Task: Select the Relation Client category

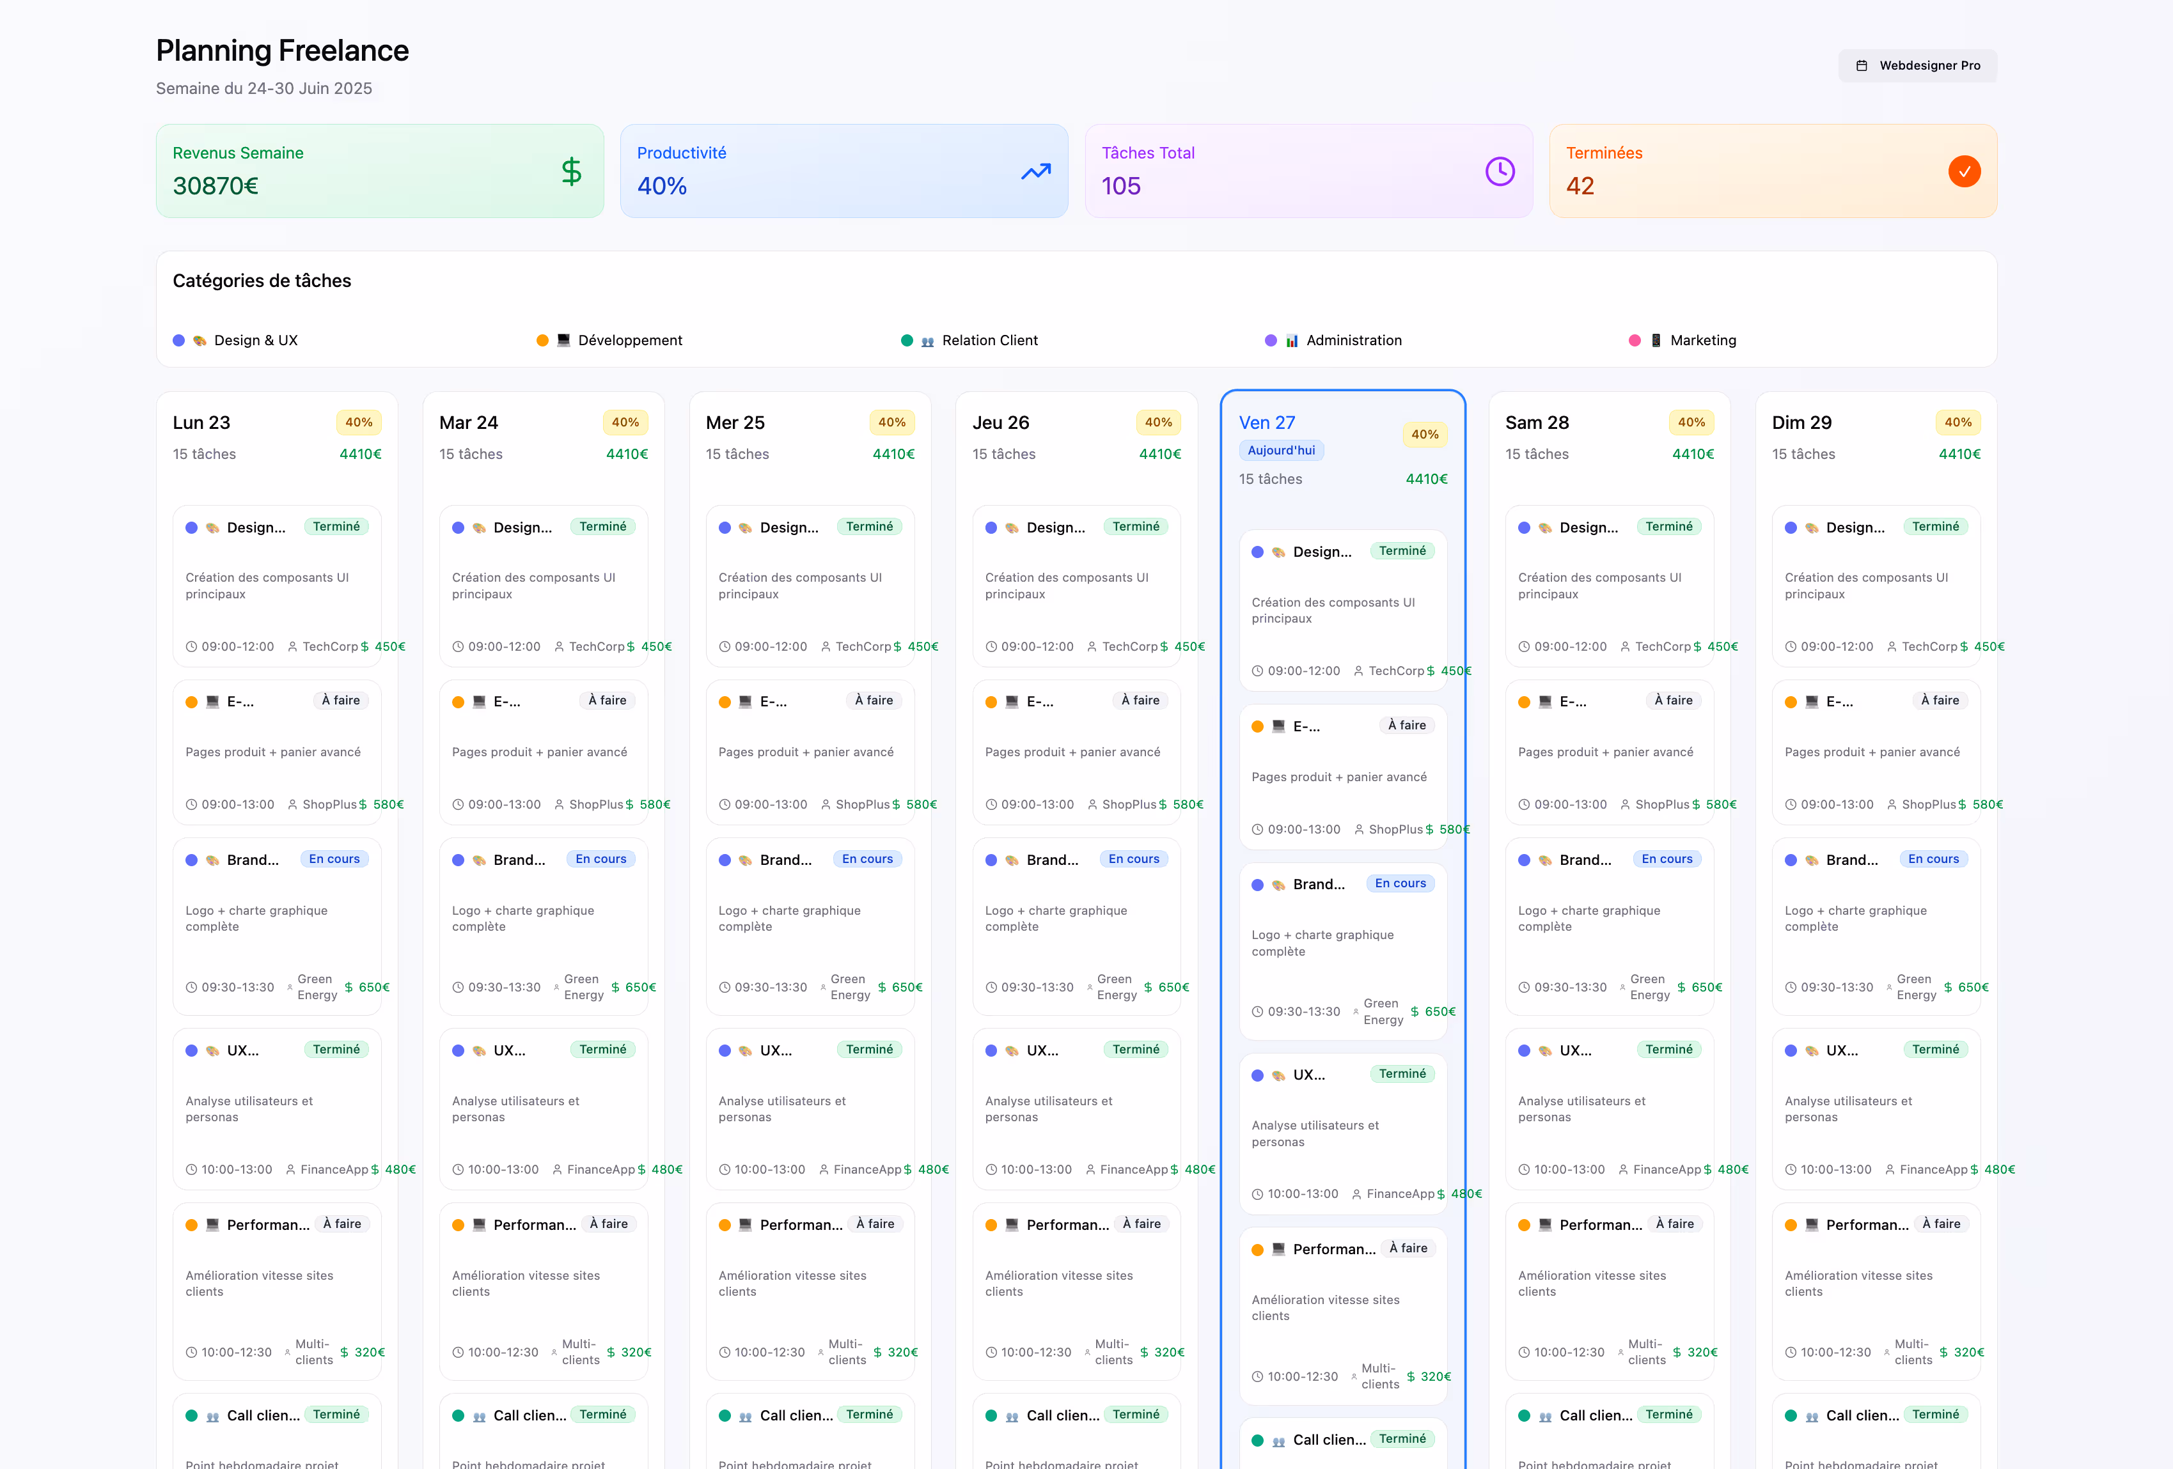Action: (x=969, y=340)
